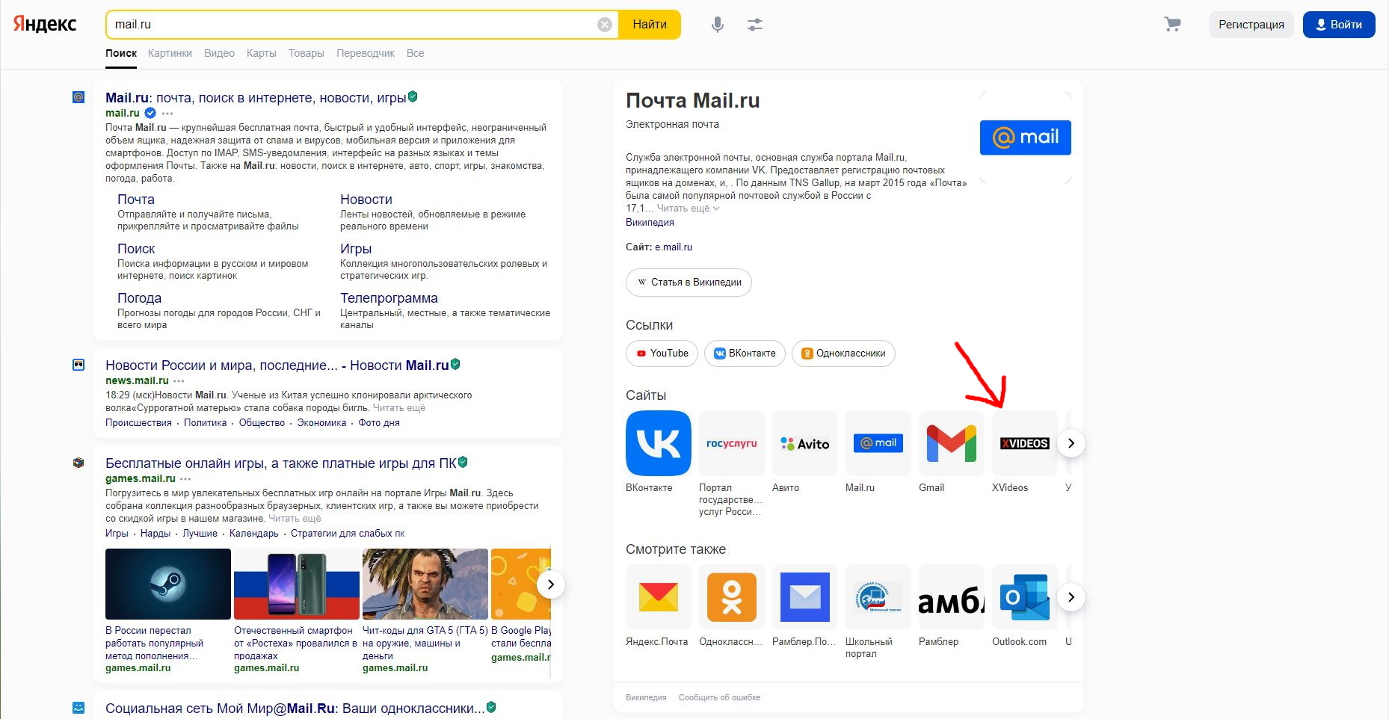The image size is (1389, 719).
Task: Open the VKontakte site tile
Action: click(658, 443)
